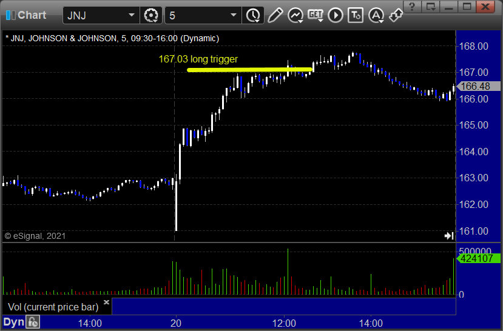The height and width of the screenshot is (331, 503).
Task: Click the 164.00 price axis label
Action: click(x=473, y=151)
